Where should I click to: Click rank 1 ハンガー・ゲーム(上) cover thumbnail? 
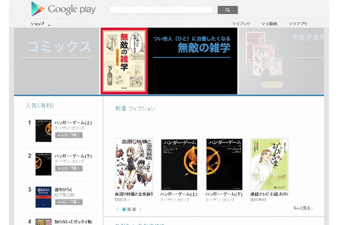point(43,131)
